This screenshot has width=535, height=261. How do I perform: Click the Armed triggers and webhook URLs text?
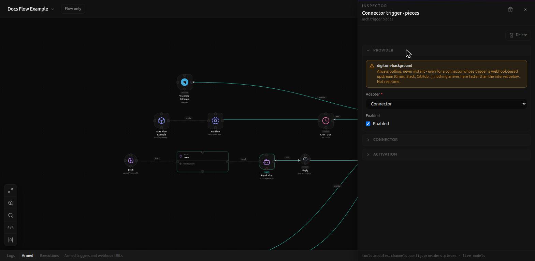coord(93,256)
